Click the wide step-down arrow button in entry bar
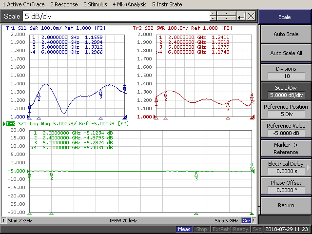The image size is (312, 234). [x=226, y=19]
